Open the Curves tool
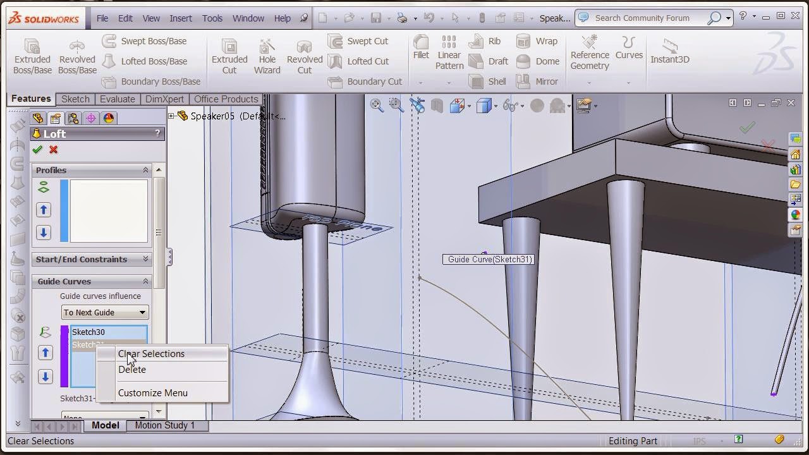The width and height of the screenshot is (809, 455). [x=629, y=47]
